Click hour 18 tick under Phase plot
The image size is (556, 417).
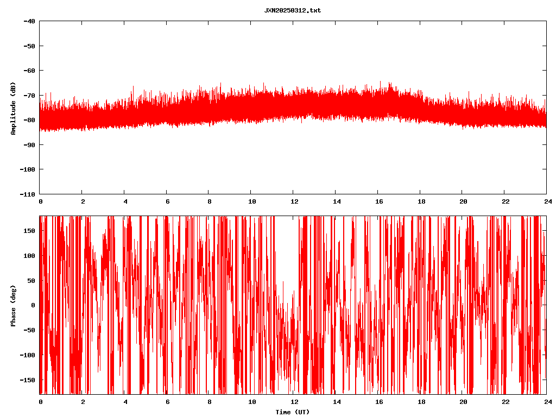click(x=421, y=402)
